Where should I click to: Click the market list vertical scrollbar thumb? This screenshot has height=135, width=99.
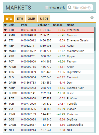[95, 39]
